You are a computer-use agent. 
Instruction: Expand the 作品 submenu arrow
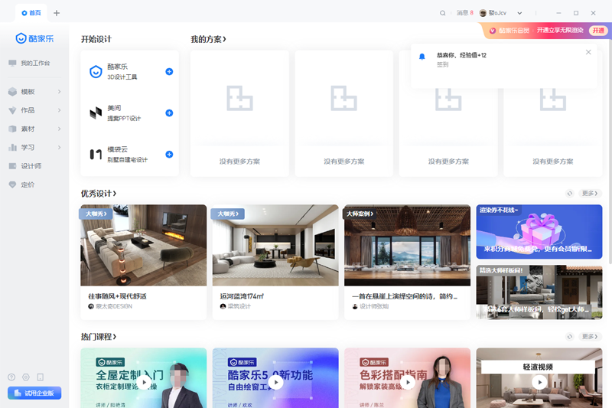[x=59, y=110]
